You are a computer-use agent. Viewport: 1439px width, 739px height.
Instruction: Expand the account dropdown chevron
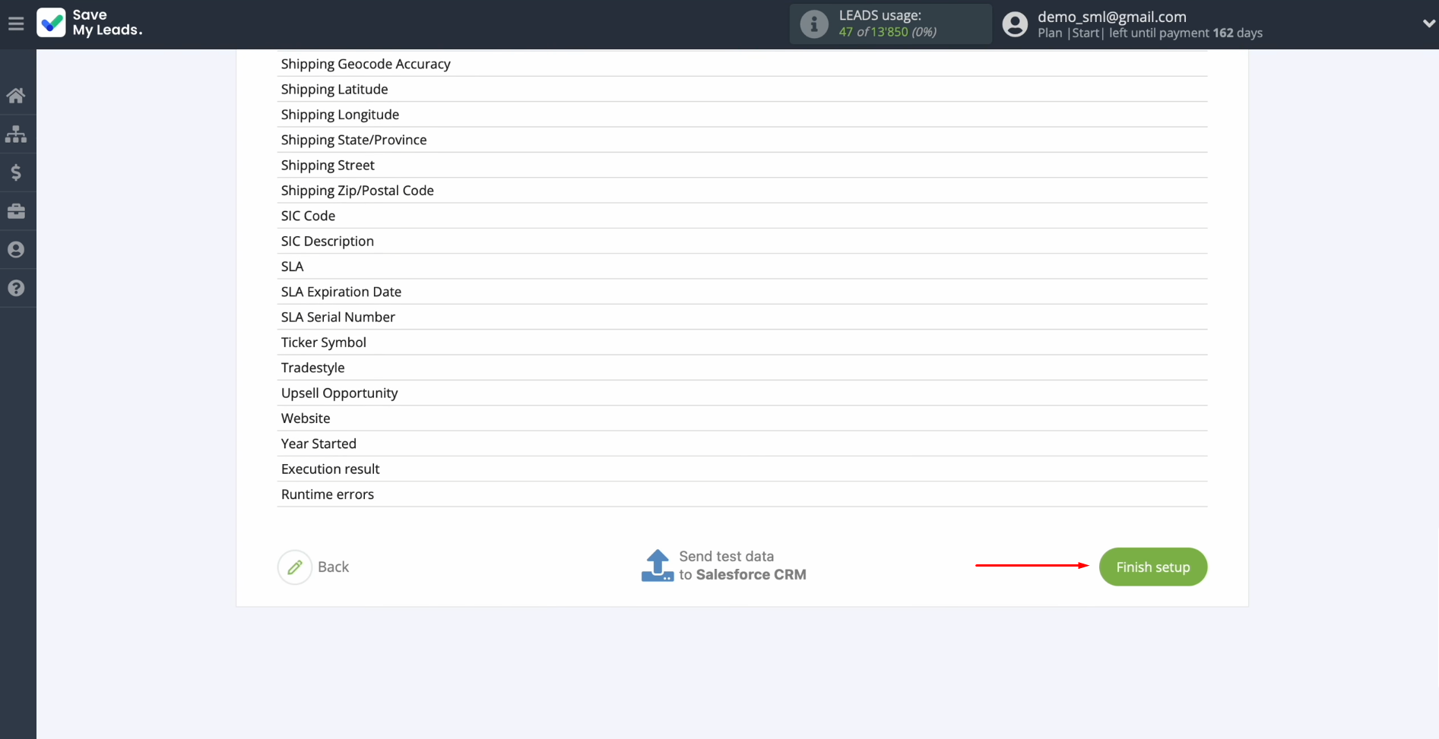(x=1428, y=24)
